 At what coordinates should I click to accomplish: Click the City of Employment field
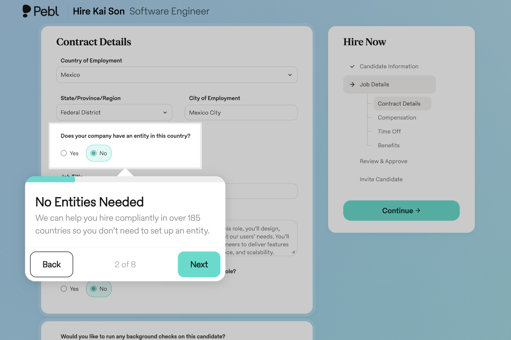pyautogui.click(x=241, y=113)
